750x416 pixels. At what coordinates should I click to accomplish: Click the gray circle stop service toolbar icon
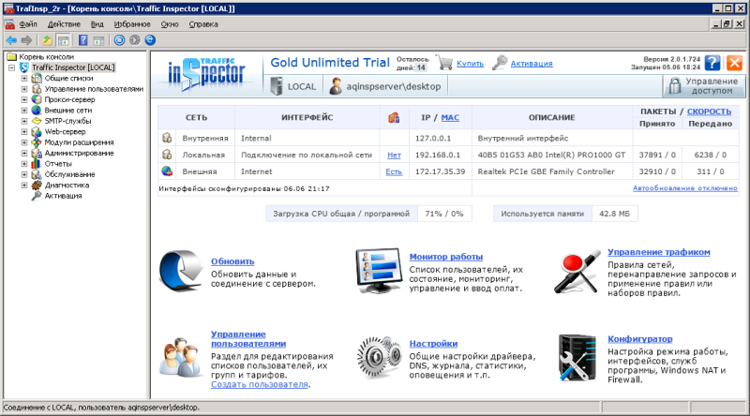[135, 40]
